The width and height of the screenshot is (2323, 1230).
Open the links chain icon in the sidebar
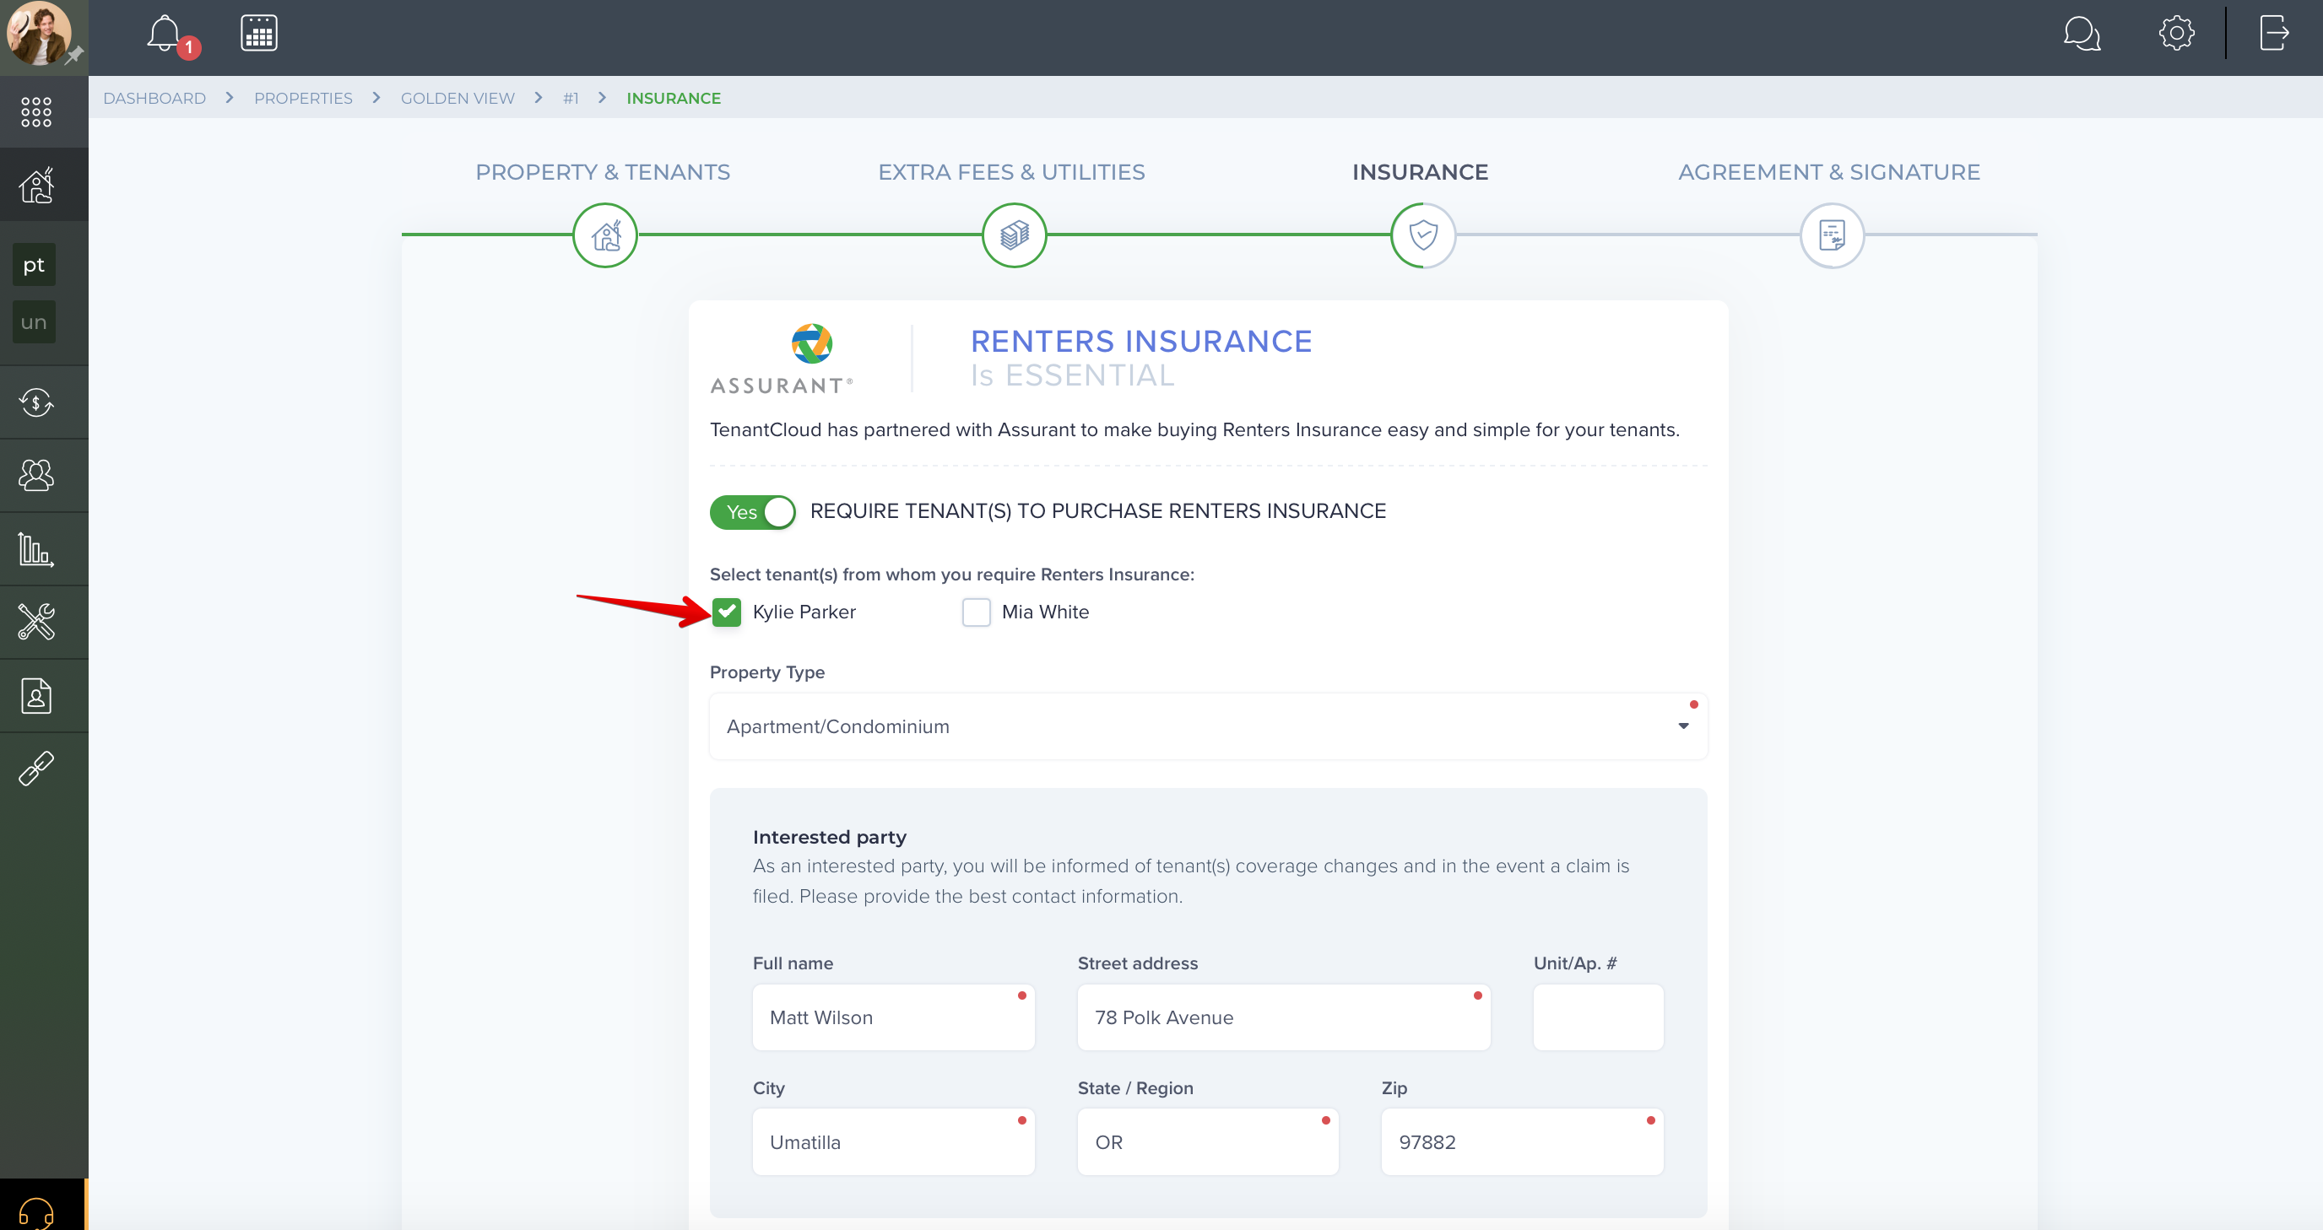coord(36,769)
